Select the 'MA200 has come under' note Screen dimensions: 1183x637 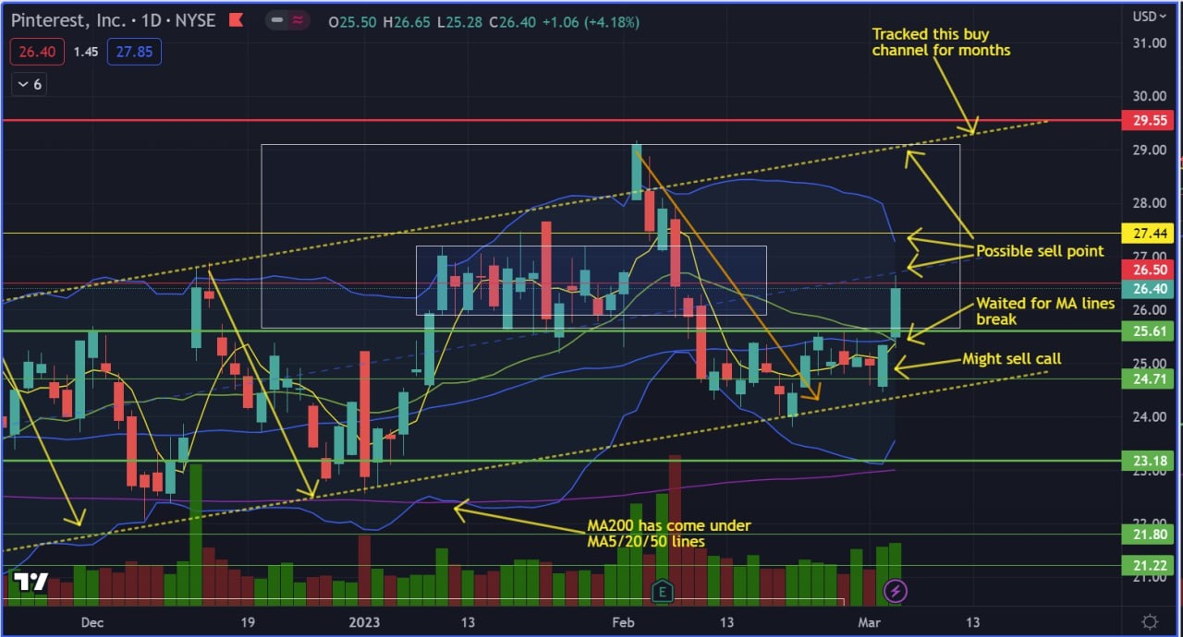click(x=669, y=534)
